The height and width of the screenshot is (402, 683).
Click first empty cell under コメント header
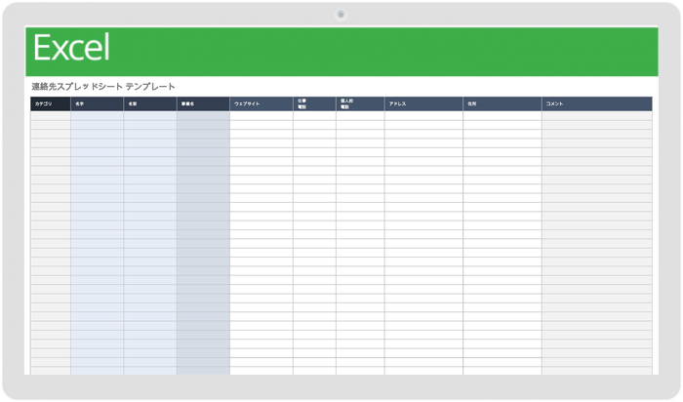coord(597,115)
